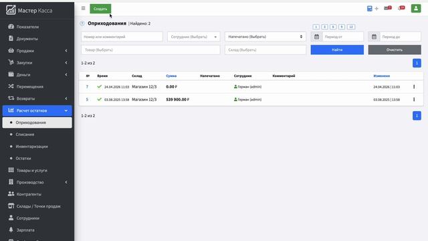
Task: Expand the Деньги sidebar section
Action: [x=37, y=74]
